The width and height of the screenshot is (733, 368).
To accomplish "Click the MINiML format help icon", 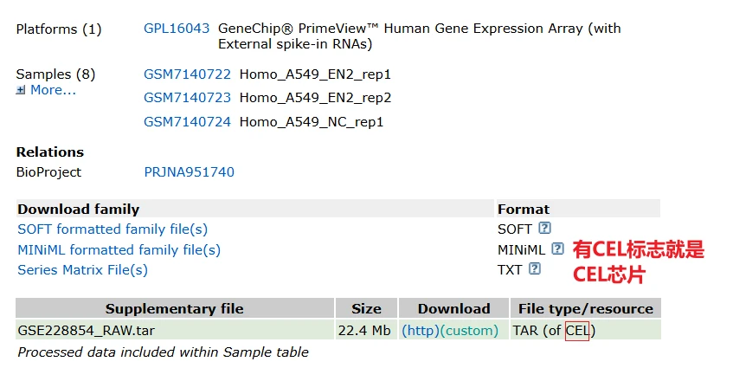I will click(557, 249).
